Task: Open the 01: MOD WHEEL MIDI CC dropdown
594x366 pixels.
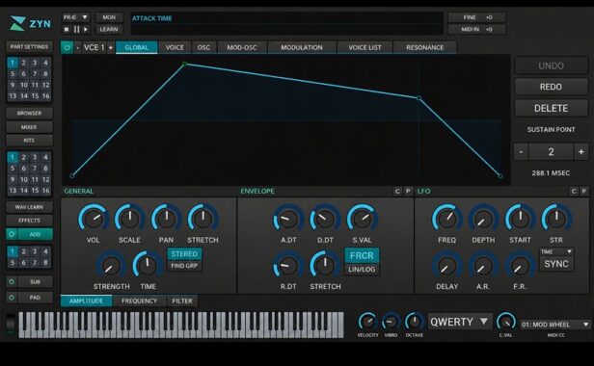Action: [555, 325]
